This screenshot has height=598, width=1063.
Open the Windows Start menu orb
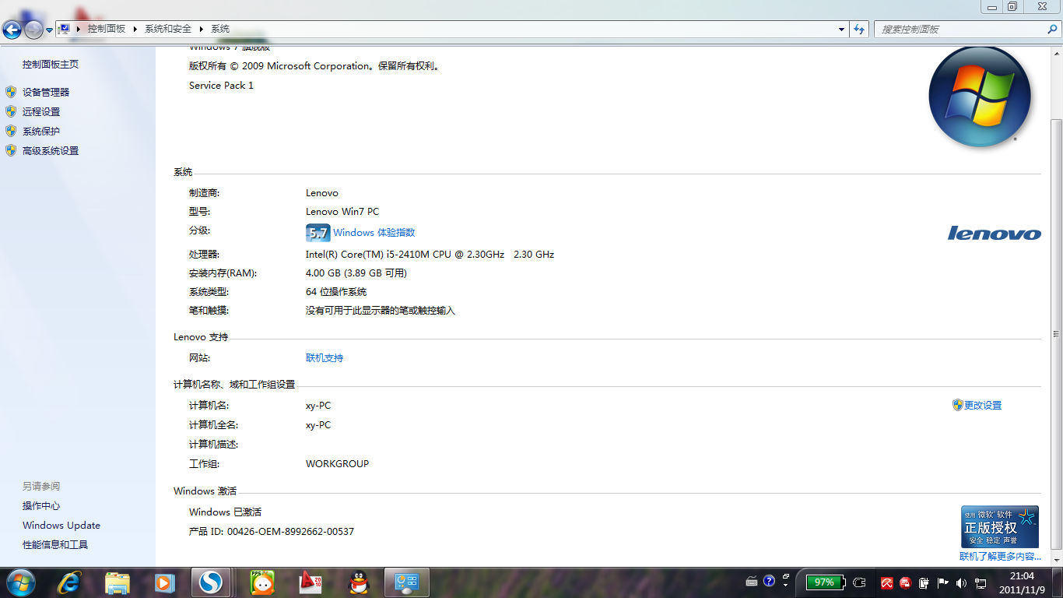tap(19, 582)
